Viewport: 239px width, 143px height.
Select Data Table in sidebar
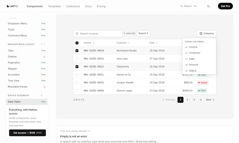(27, 102)
